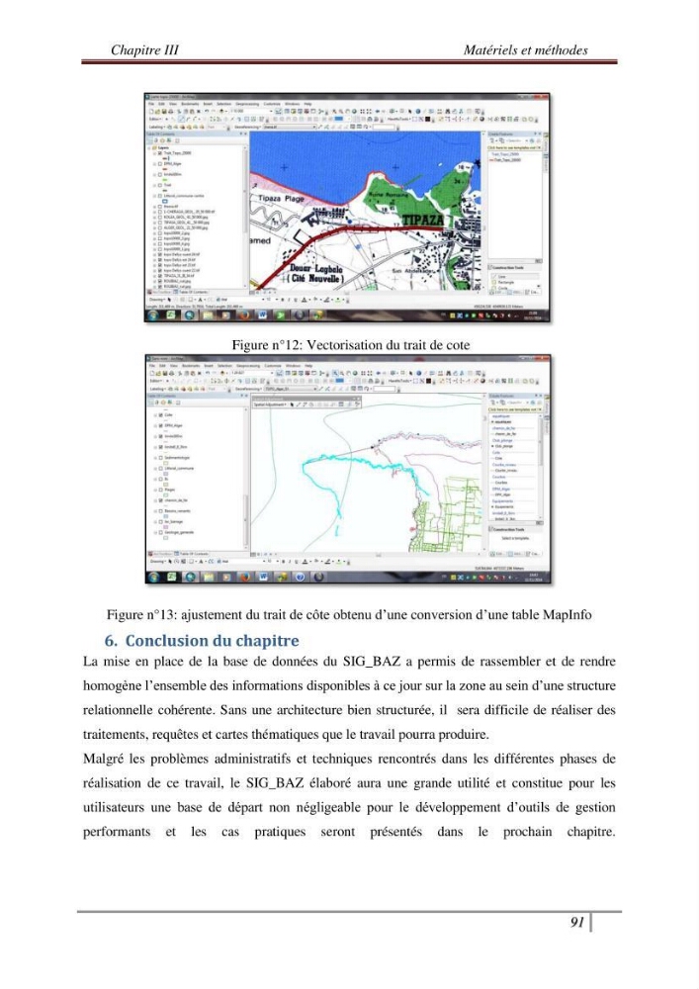The image size is (699, 989).
Task: Click Identify tool in Figure 12 ArcMap toolbar
Action: [418, 112]
